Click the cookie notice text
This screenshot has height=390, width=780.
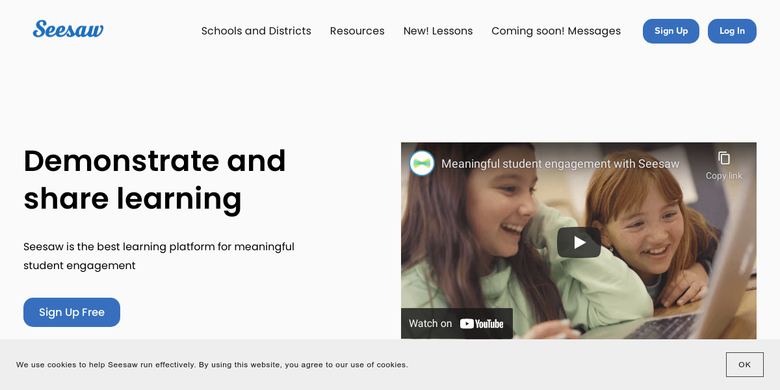tap(212, 365)
